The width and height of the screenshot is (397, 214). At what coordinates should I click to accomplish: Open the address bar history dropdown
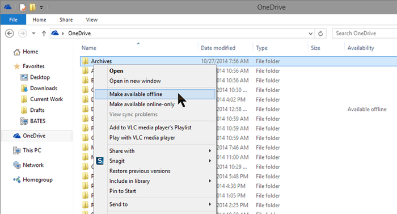click(x=310, y=33)
